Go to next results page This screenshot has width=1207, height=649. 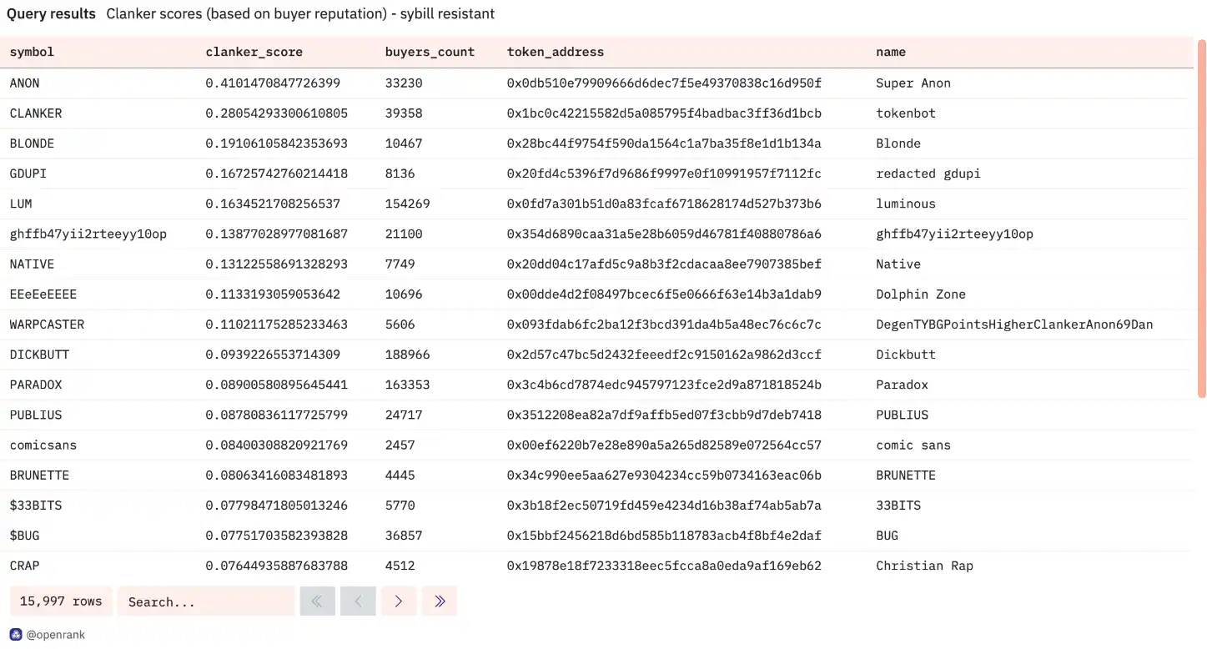(399, 601)
